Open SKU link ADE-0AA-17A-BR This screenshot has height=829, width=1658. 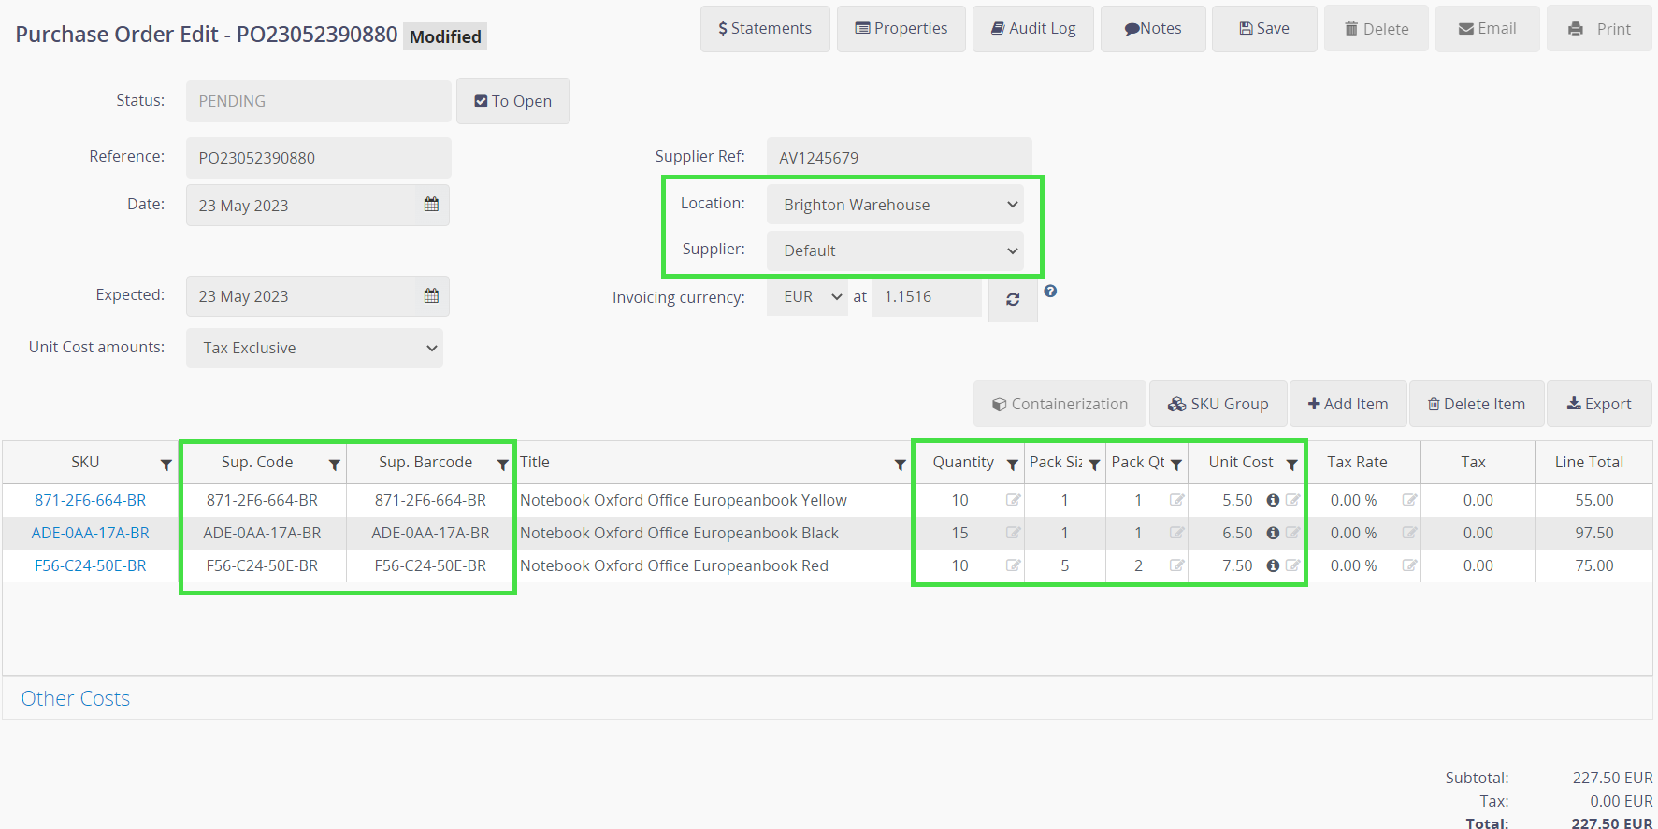tap(91, 533)
